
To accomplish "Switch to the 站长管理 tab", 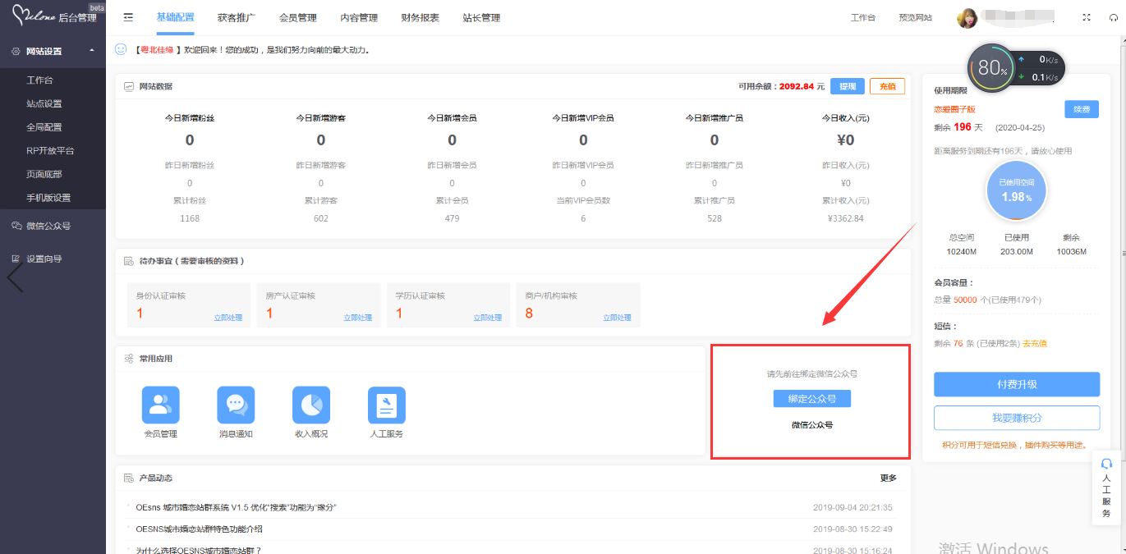I will (481, 17).
